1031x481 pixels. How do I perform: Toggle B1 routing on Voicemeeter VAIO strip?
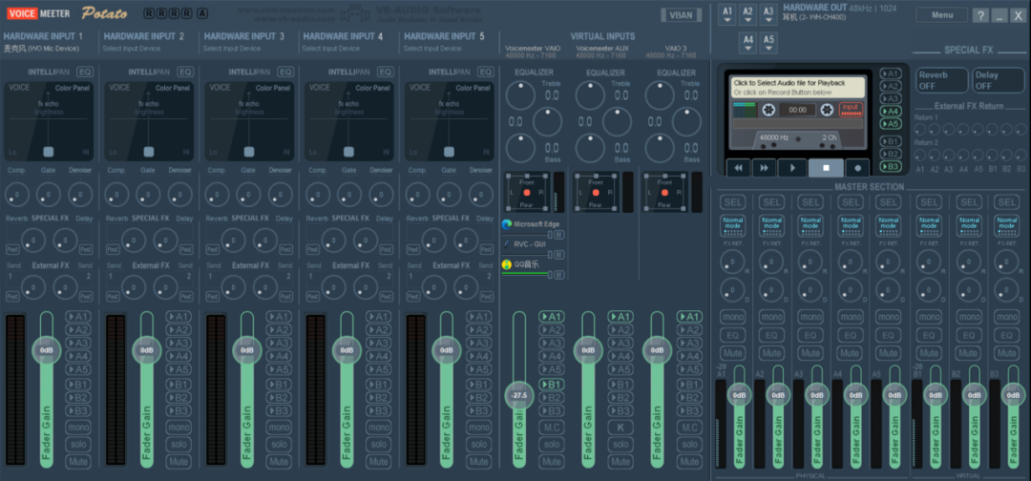pyautogui.click(x=552, y=385)
